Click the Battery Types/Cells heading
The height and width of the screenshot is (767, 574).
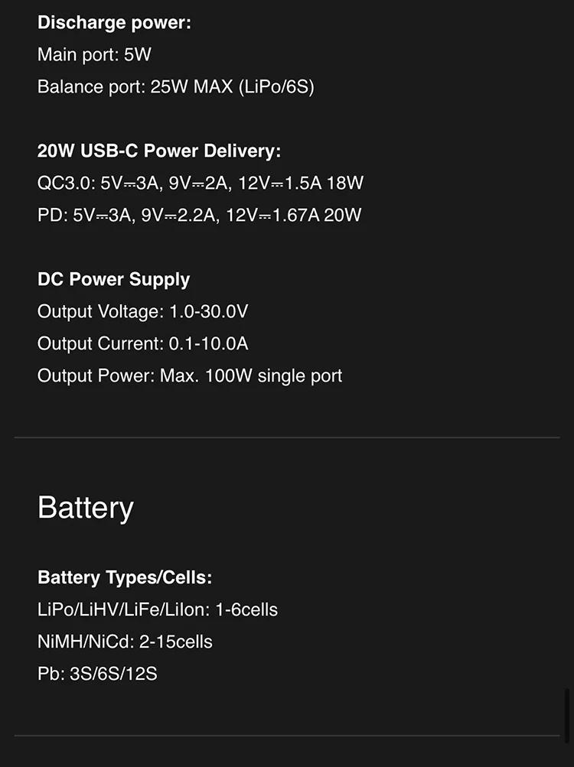point(125,578)
